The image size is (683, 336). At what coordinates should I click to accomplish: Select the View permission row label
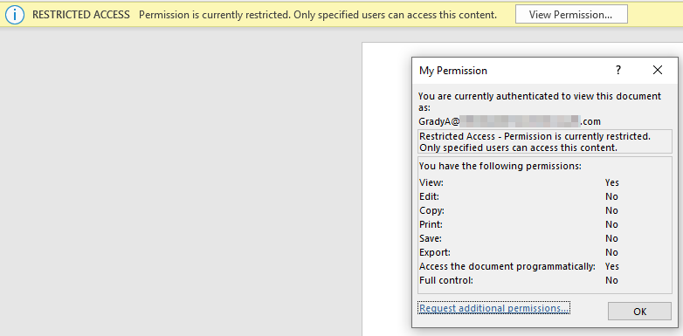pos(431,182)
